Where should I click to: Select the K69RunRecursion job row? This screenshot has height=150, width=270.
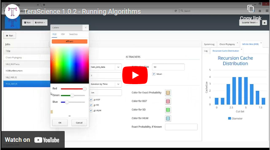pyautogui.click(x=27, y=71)
